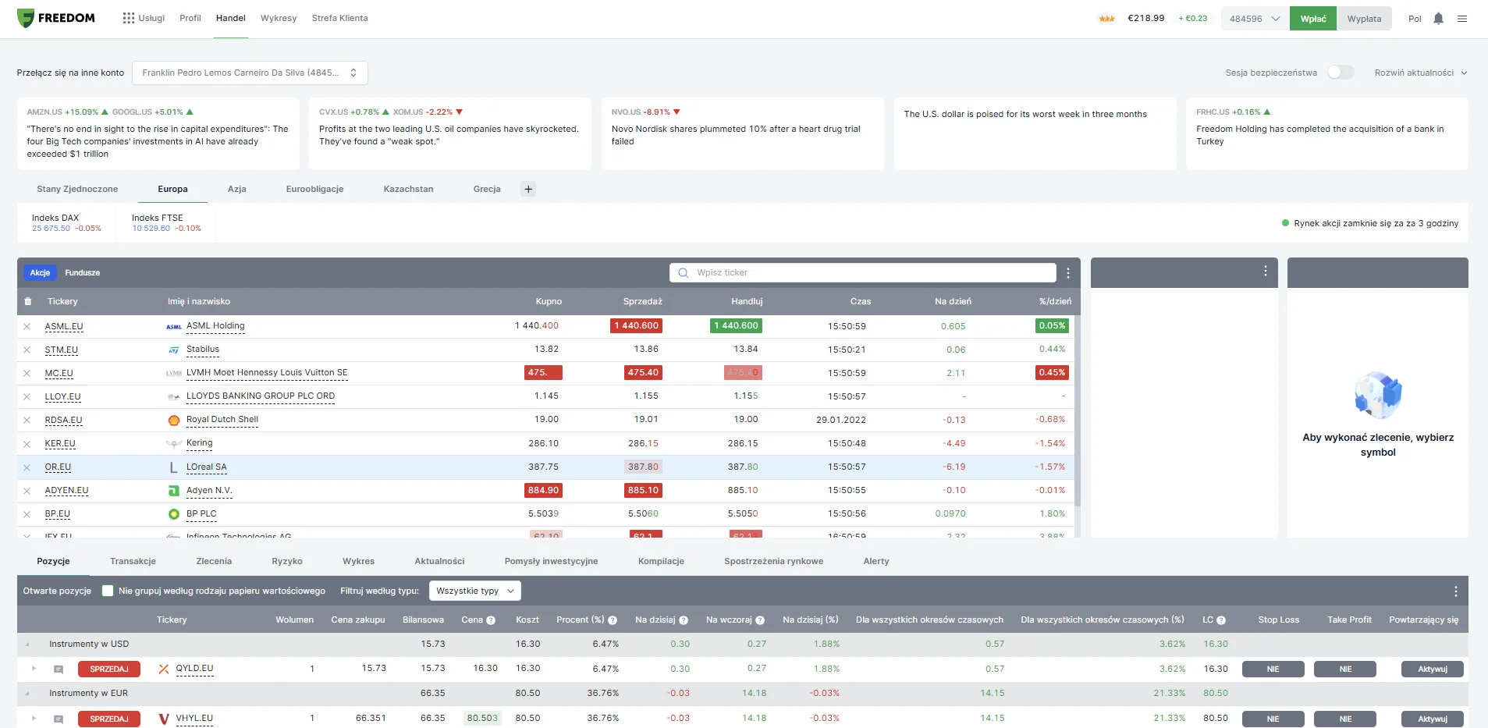This screenshot has width=1488, height=728.
Task: Click the Indeks FTSE quote
Action: coord(166,223)
